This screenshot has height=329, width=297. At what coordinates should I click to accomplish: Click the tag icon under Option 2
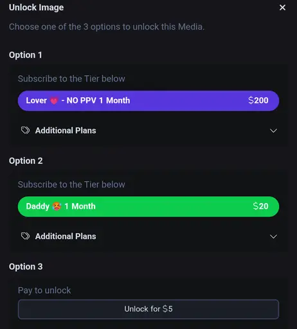(25, 236)
